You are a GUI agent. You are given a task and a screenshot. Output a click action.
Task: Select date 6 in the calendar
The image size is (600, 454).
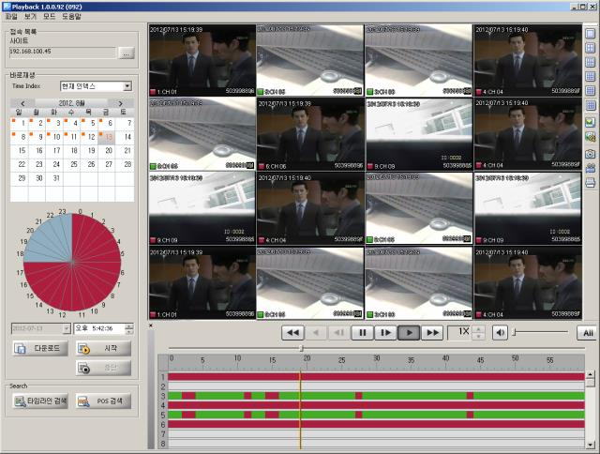tap(109, 123)
